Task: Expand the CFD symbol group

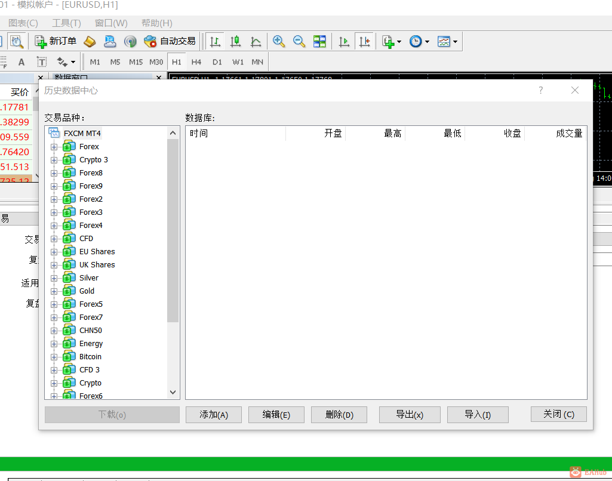Action: [x=54, y=239]
